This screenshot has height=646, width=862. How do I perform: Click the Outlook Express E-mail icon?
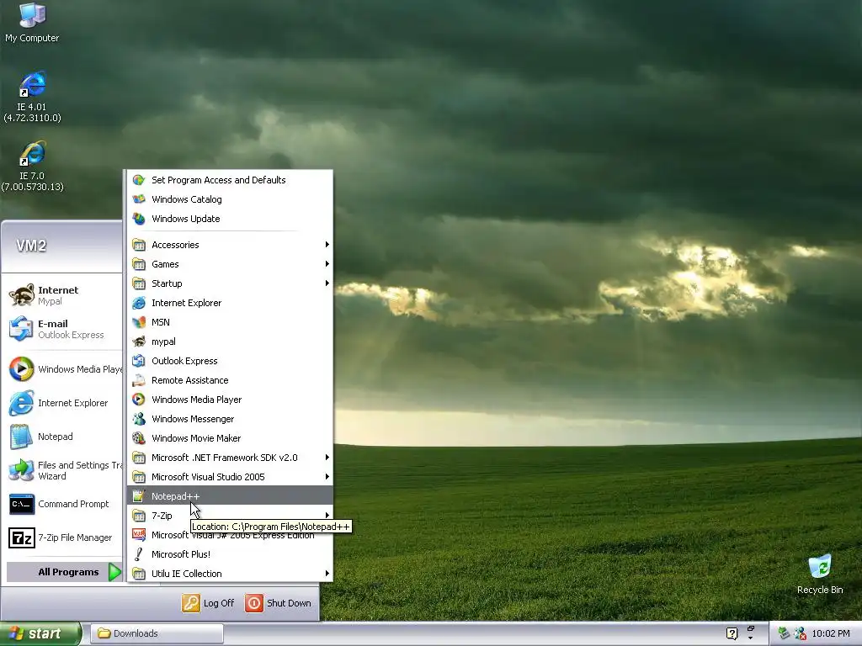click(21, 329)
